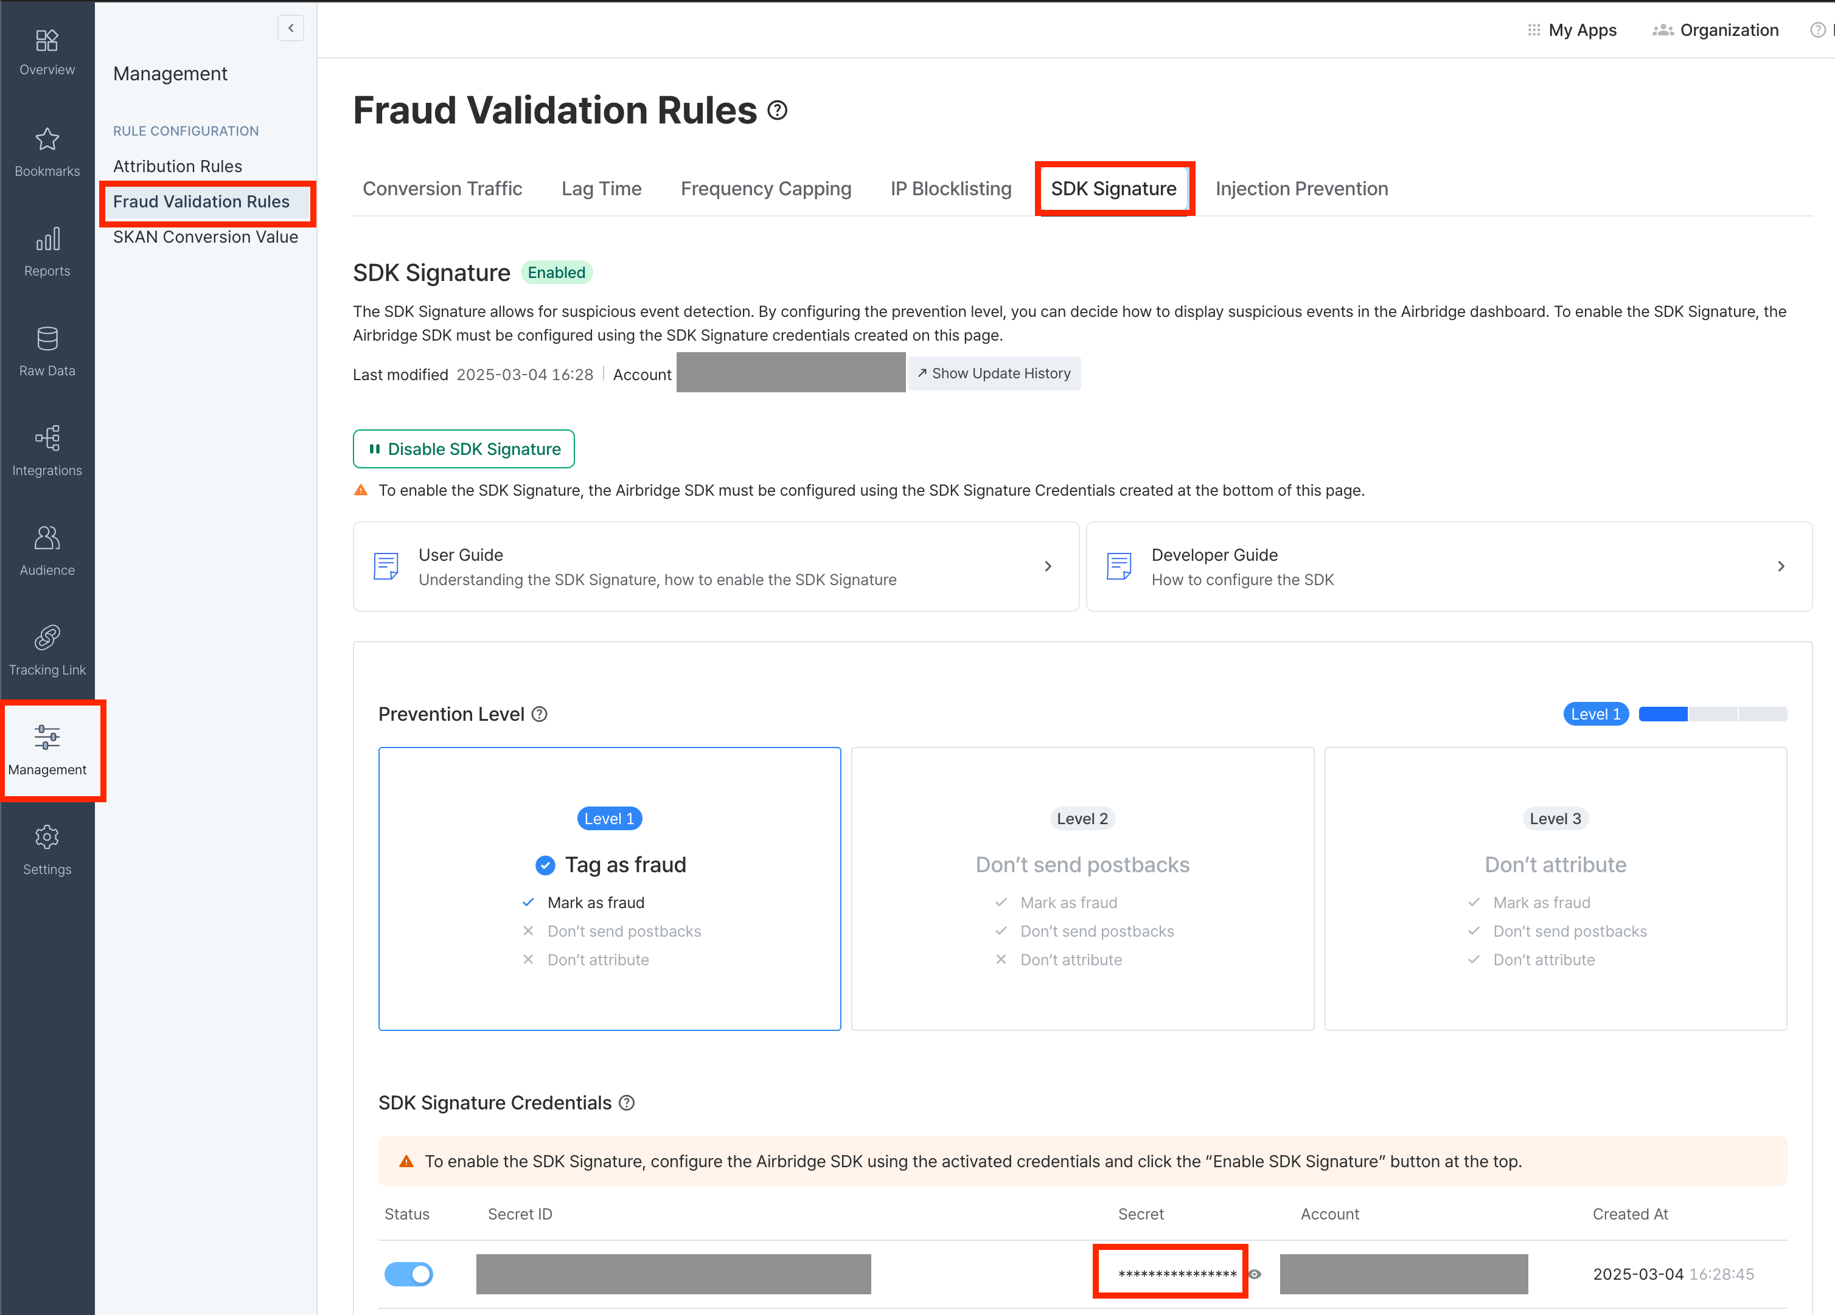Reveal the secret with eye icon
Viewport: 1835px width, 1315px height.
pyautogui.click(x=1255, y=1274)
